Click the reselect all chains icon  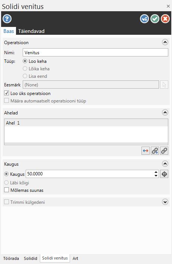pyautogui.click(x=164, y=151)
